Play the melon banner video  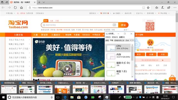coord(67,69)
